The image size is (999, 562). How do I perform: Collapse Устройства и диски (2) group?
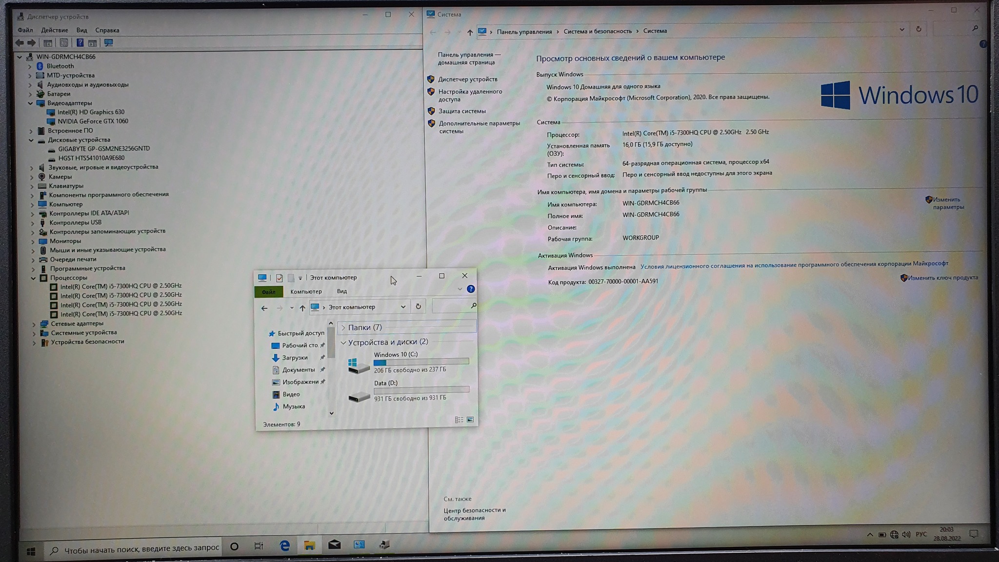343,342
